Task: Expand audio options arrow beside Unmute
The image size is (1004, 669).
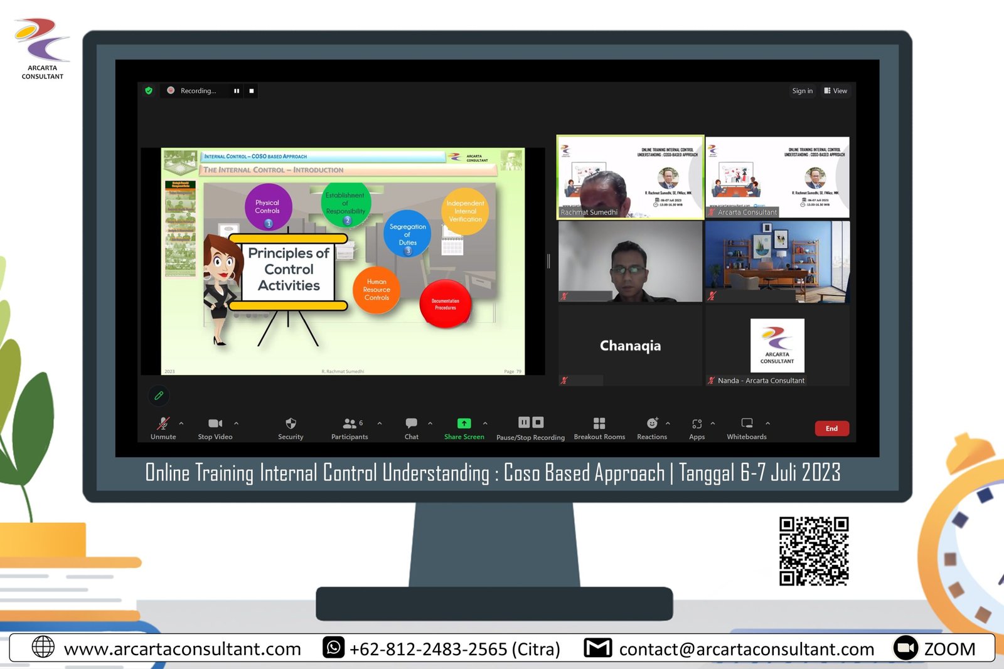Action: click(x=181, y=423)
